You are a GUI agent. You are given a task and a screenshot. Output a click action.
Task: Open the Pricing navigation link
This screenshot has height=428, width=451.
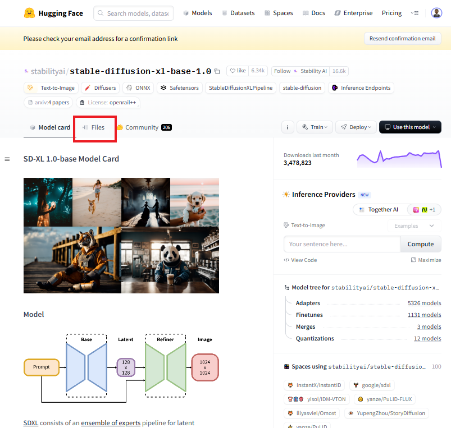[x=392, y=13]
